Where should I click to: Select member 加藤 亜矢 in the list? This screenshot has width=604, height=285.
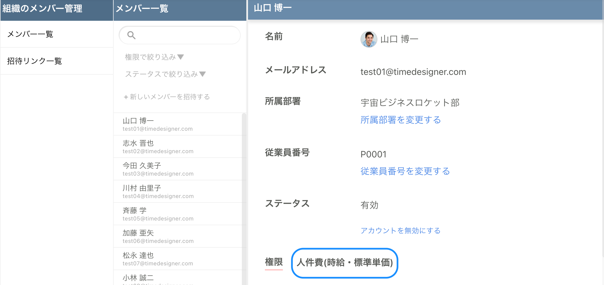178,236
